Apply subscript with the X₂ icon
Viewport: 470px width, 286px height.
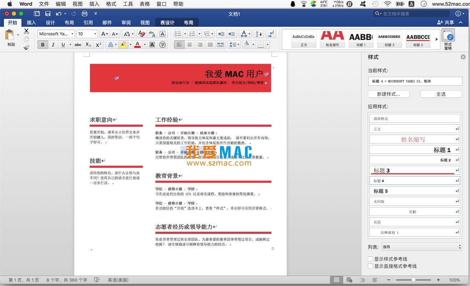pyautogui.click(x=88, y=45)
